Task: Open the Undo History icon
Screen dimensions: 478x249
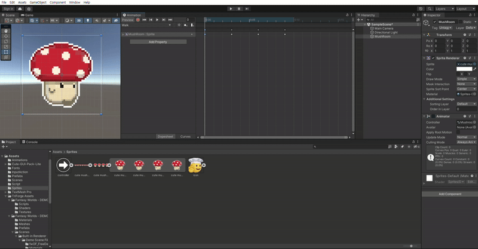Action: (421, 9)
